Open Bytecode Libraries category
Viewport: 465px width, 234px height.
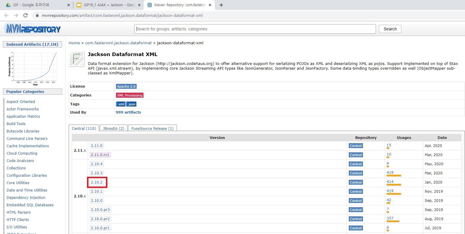point(23,131)
